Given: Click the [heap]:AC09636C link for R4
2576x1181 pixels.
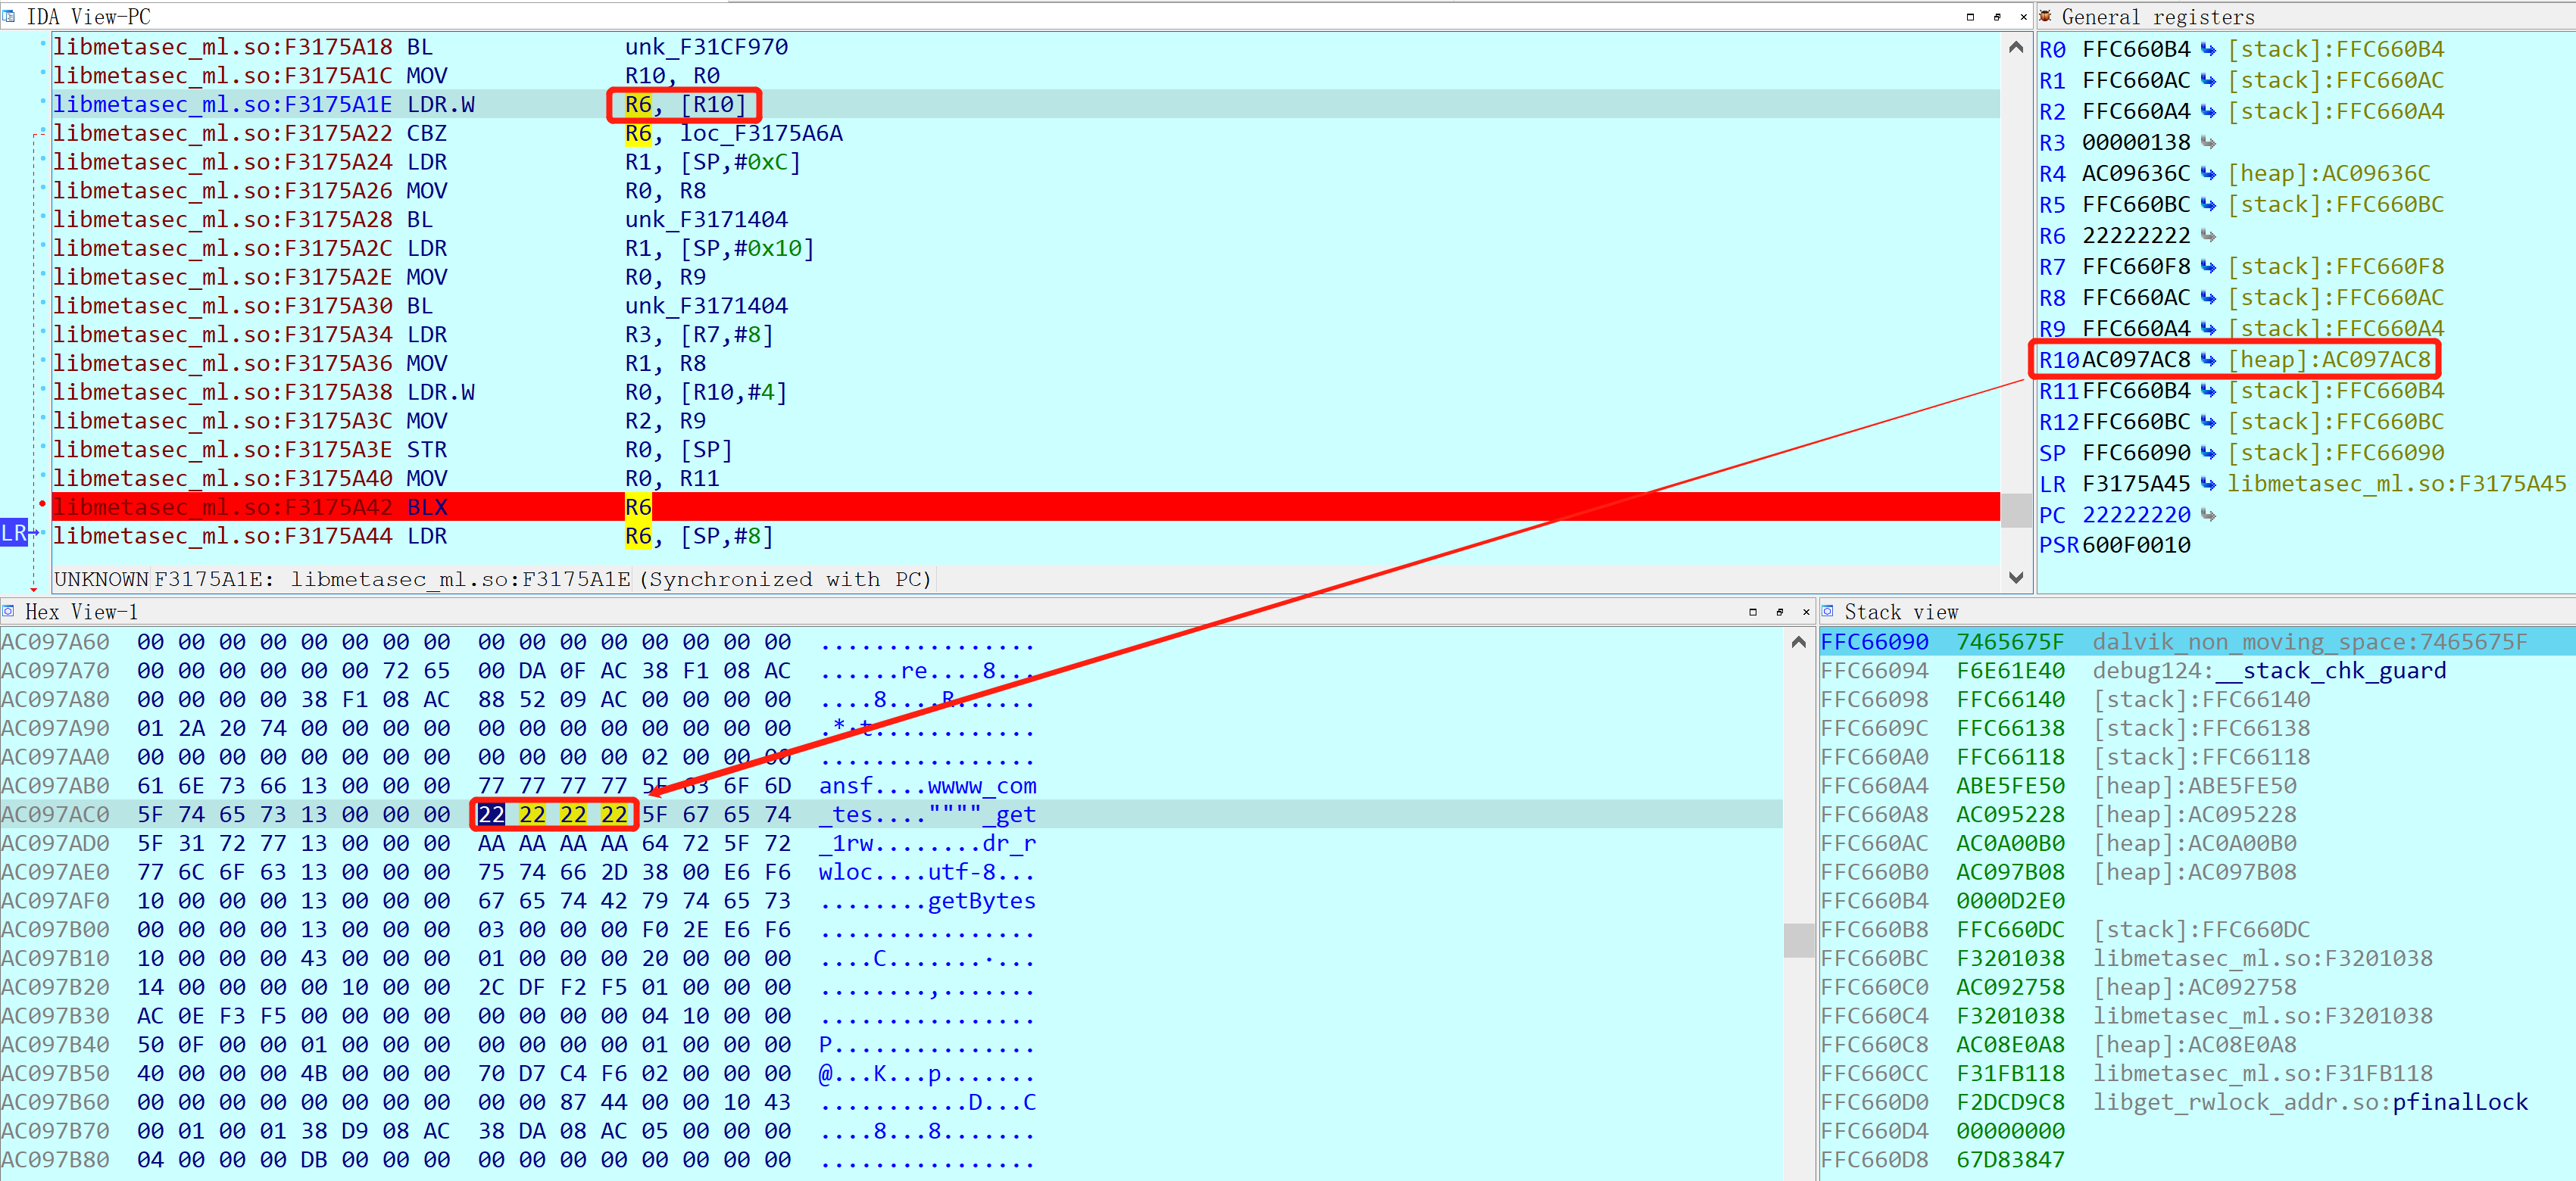Looking at the screenshot, I should click(x=2328, y=173).
